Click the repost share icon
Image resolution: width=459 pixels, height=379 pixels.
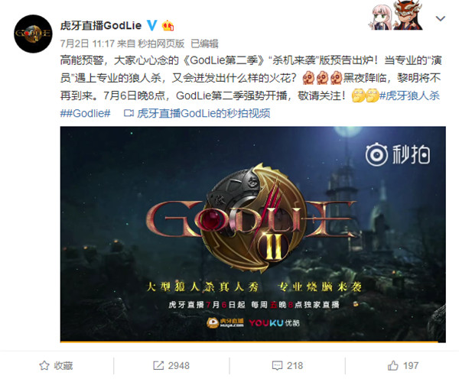(158, 365)
